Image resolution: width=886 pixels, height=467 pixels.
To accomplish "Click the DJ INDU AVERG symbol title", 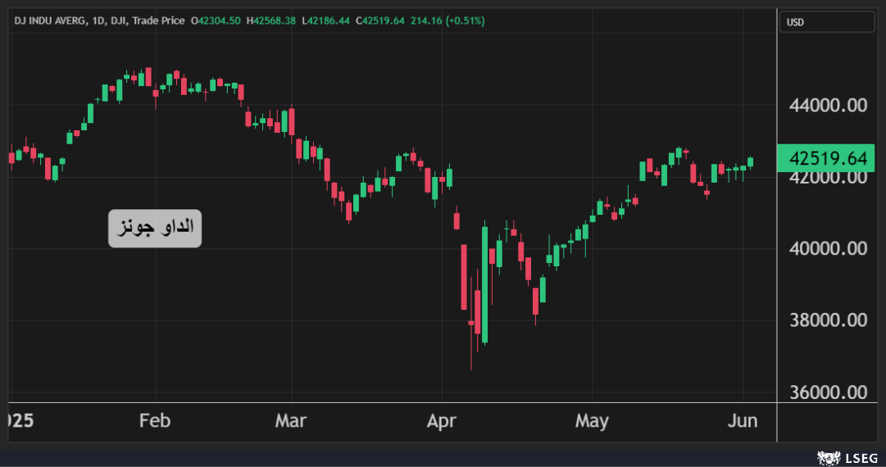I will point(99,21).
